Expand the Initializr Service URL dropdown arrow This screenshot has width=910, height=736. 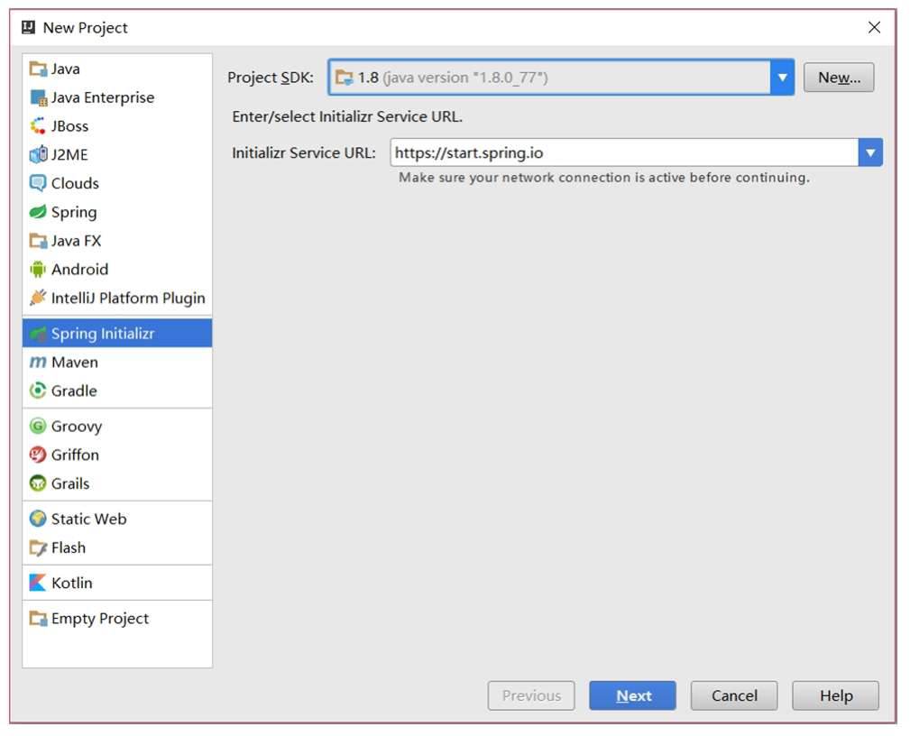point(870,152)
